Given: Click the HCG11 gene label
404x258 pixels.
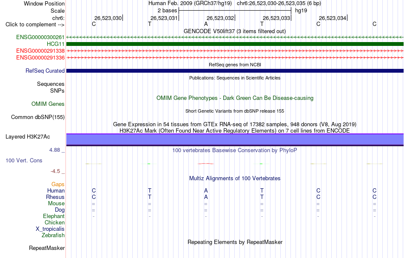Looking at the screenshot, I should (56, 44).
